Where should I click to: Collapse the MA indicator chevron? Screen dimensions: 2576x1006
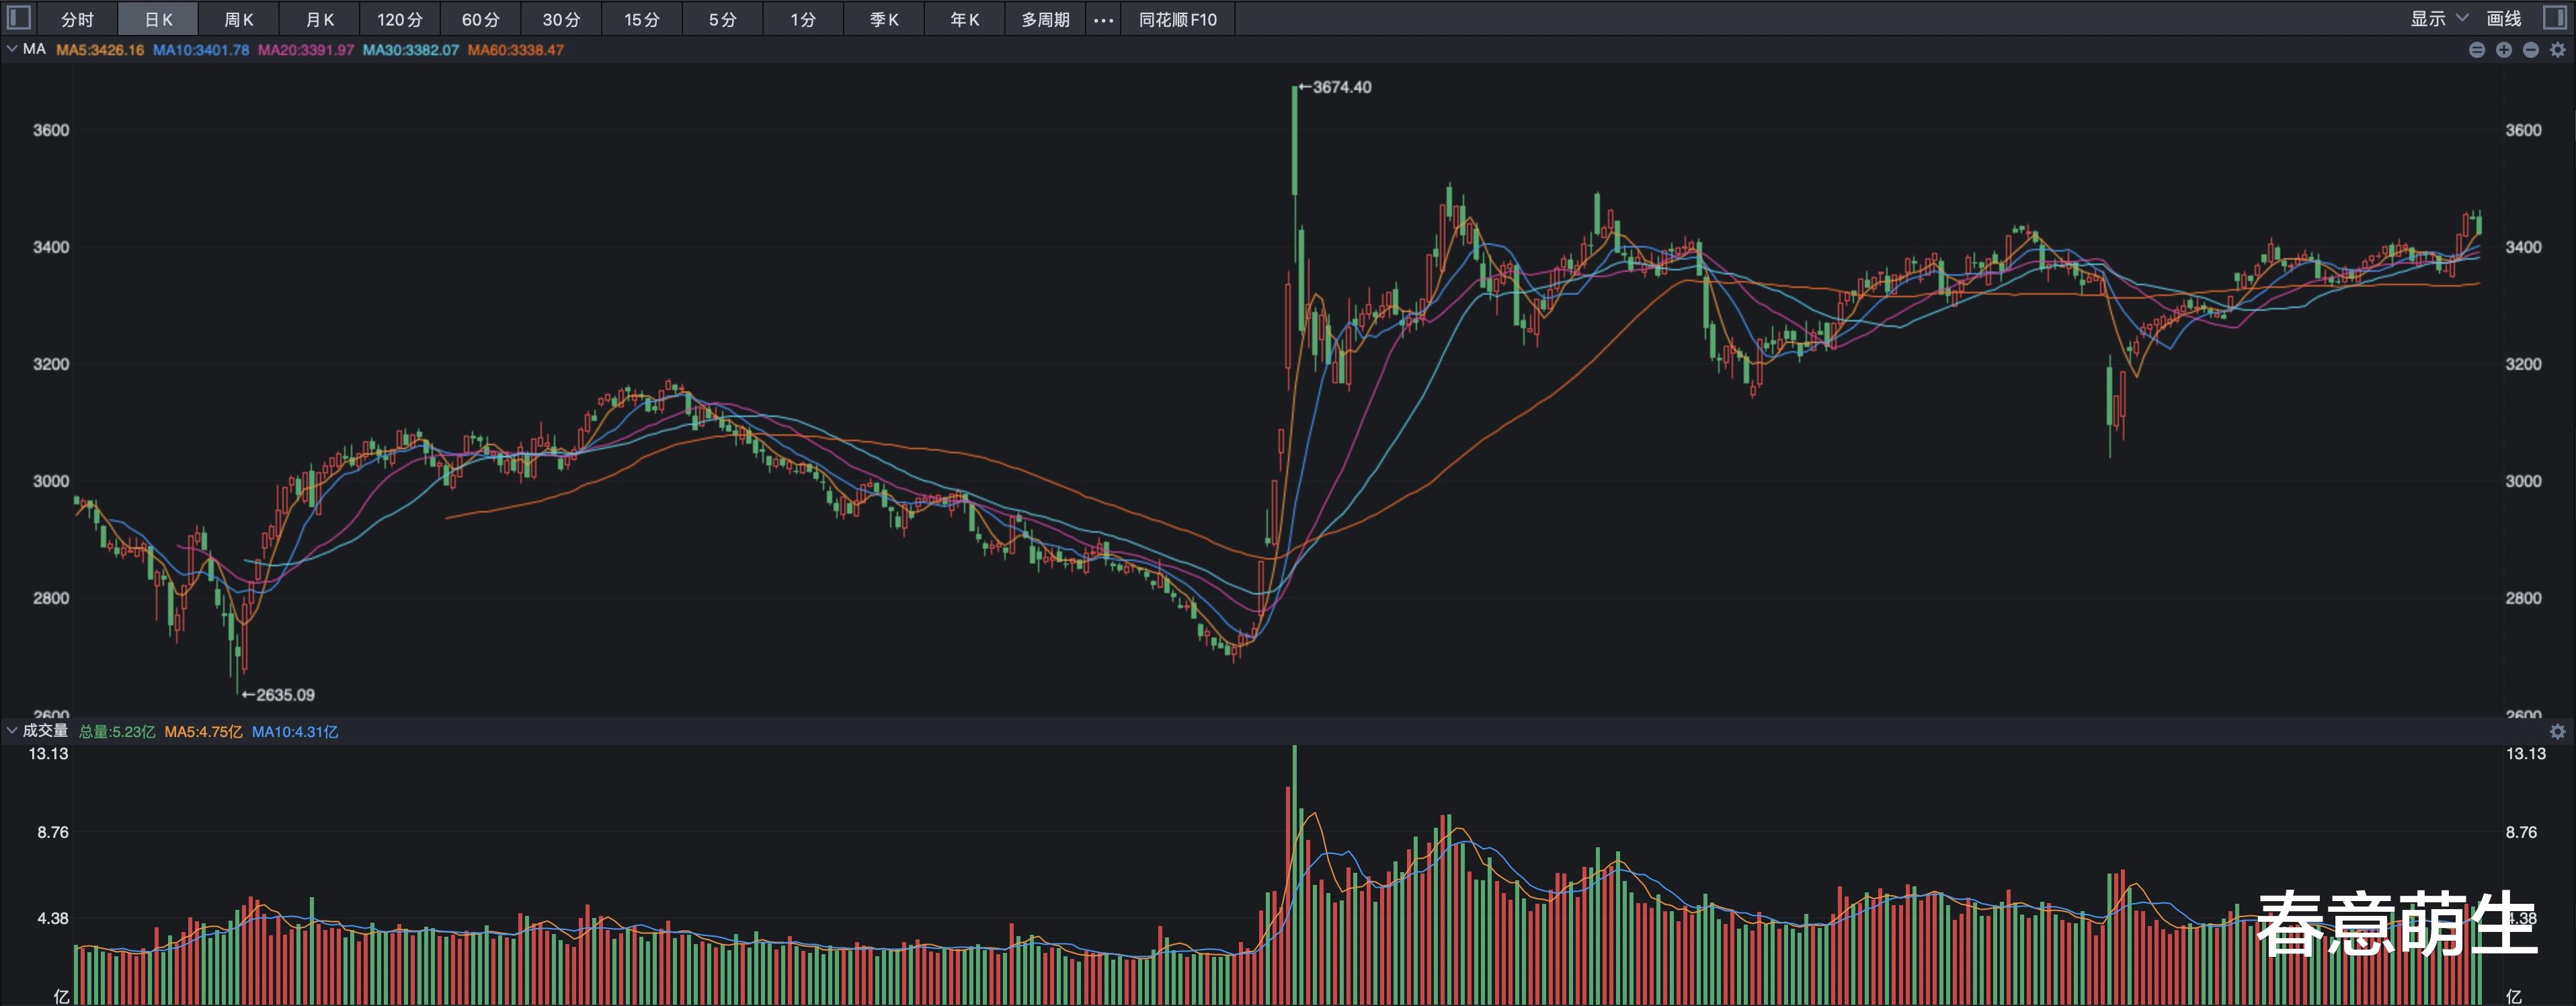[x=12, y=49]
